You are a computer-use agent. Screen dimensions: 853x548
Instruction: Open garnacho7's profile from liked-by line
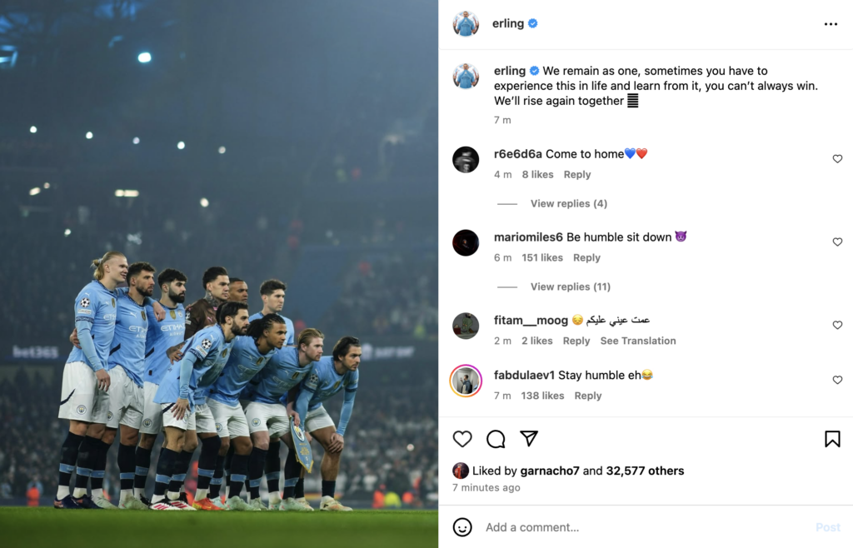click(x=550, y=471)
